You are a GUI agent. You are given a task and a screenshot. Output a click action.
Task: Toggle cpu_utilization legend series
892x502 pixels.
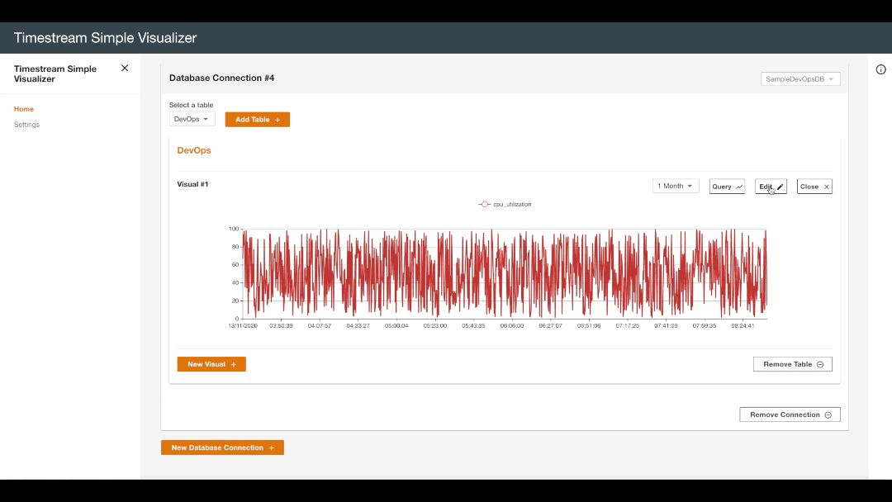505,204
